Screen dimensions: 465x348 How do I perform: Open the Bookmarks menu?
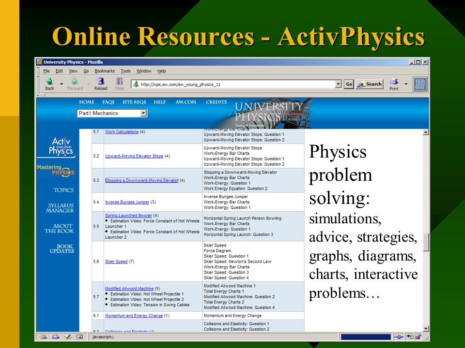pos(105,71)
